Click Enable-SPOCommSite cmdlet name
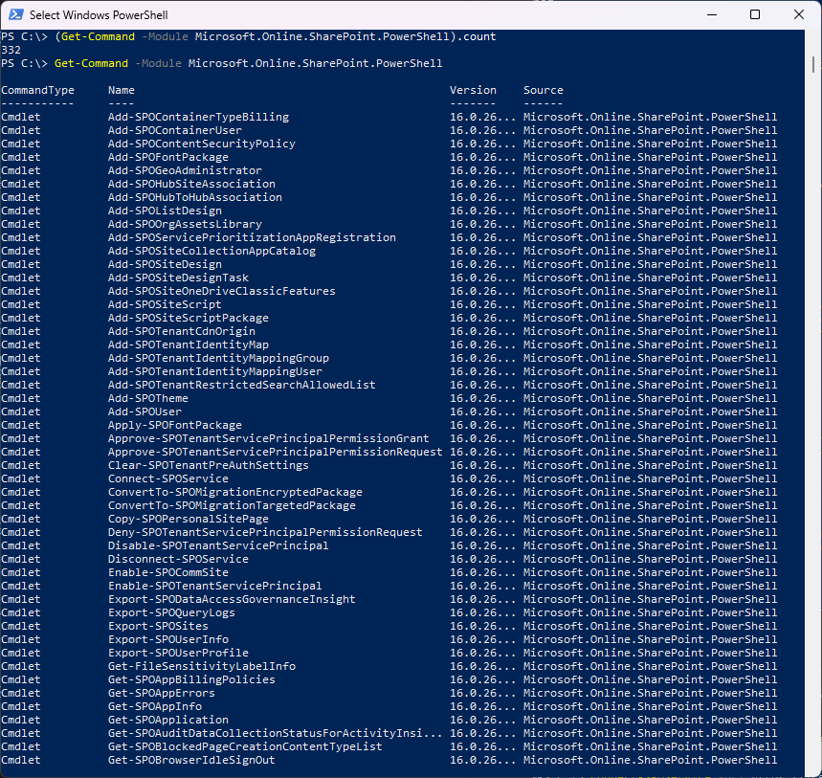 click(x=168, y=572)
